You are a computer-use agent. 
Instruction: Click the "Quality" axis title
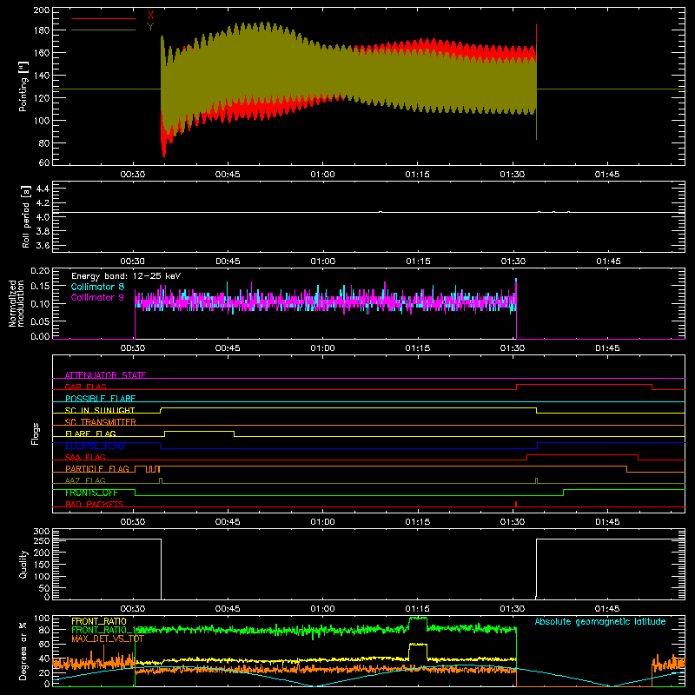click(x=23, y=565)
